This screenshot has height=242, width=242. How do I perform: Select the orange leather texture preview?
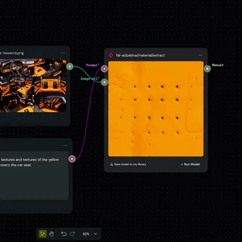156,109
